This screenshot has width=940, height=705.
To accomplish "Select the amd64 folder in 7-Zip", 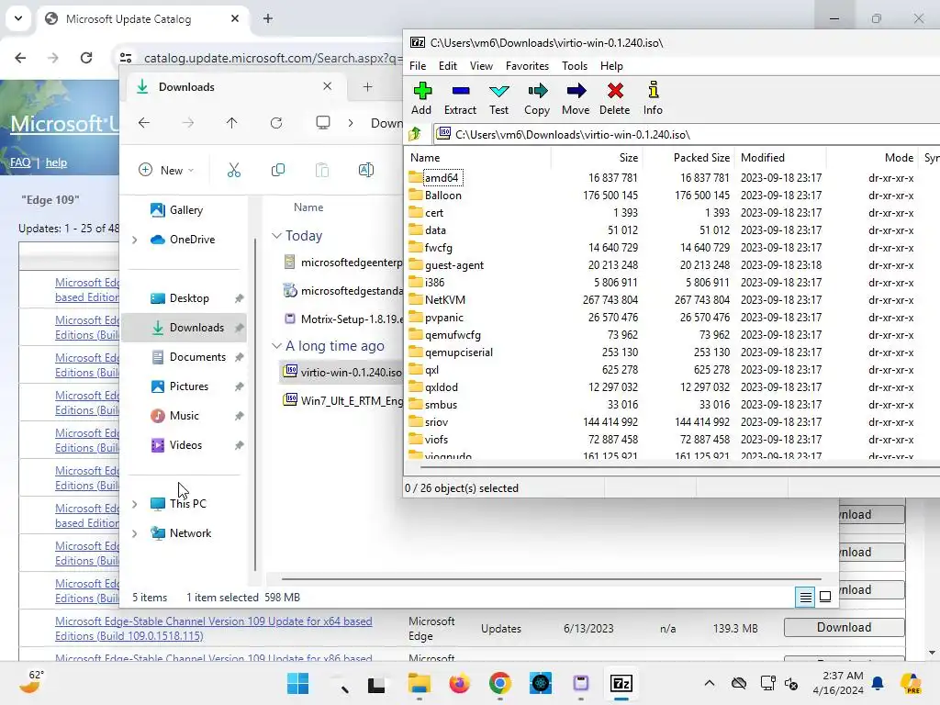I will (x=442, y=177).
